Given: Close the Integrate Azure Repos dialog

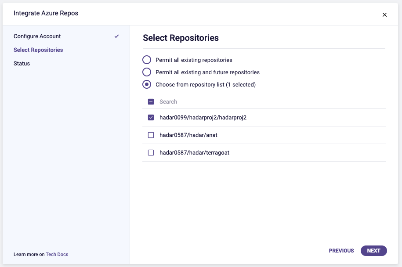Looking at the screenshot, I should pyautogui.click(x=384, y=14).
